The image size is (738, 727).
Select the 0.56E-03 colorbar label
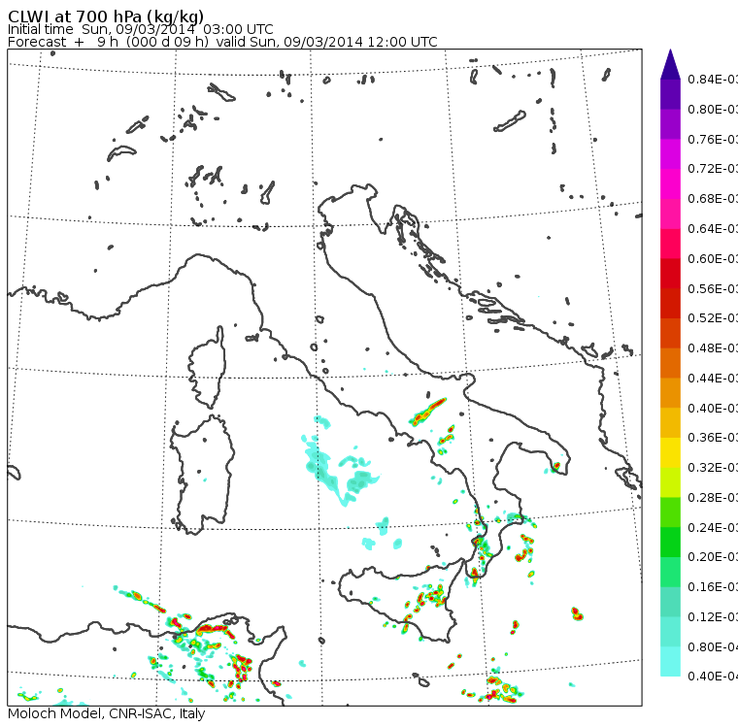(713, 288)
